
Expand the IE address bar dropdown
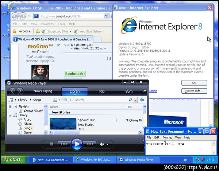point(106,16)
